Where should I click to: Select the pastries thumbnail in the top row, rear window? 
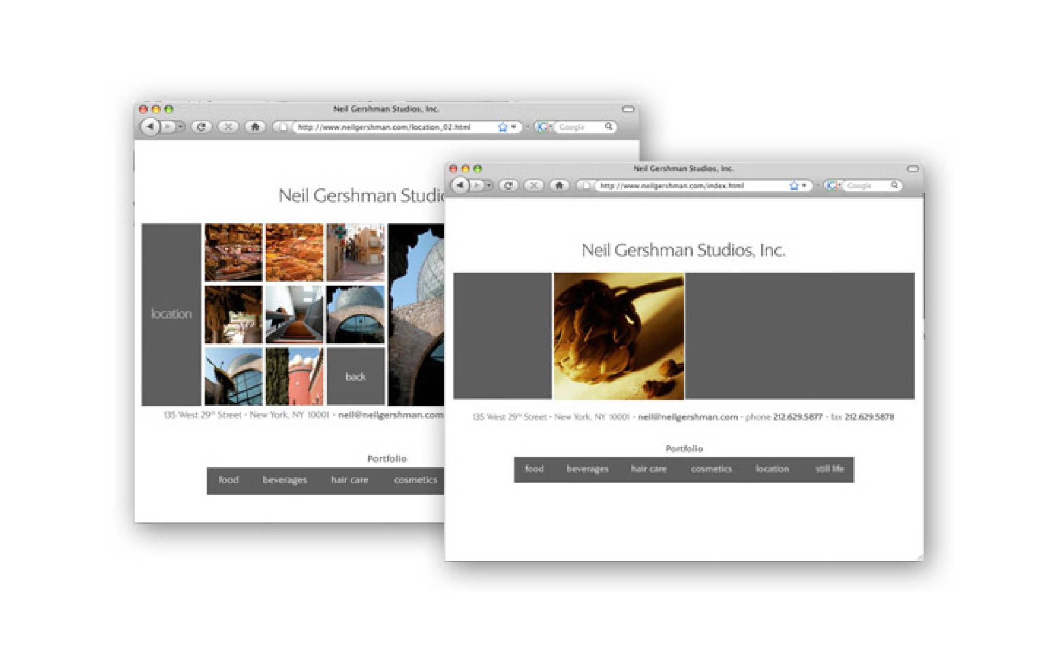[x=295, y=252]
